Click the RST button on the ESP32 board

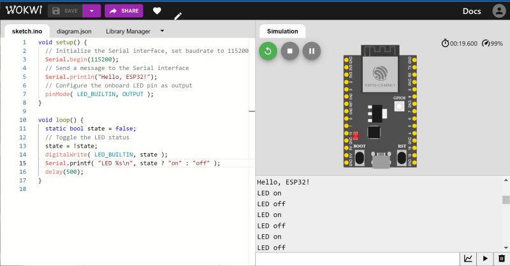tap(402, 158)
